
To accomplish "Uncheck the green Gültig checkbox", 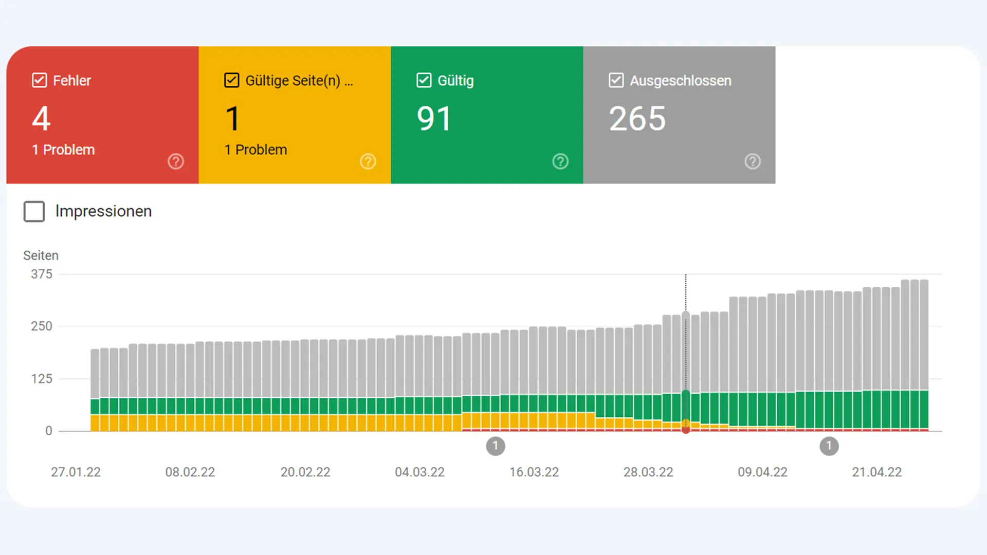I will point(424,80).
